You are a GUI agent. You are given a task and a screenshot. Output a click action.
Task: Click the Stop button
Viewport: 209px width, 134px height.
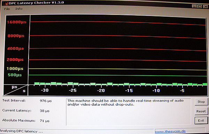(201, 102)
